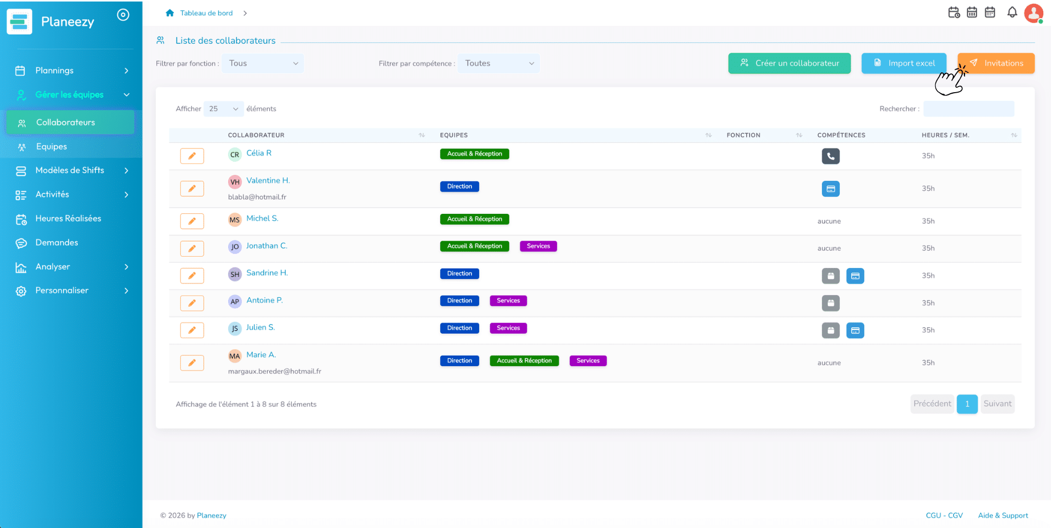Image resolution: width=1051 pixels, height=528 pixels.
Task: Open the Afficher 25 elements dropdown
Action: coord(224,109)
